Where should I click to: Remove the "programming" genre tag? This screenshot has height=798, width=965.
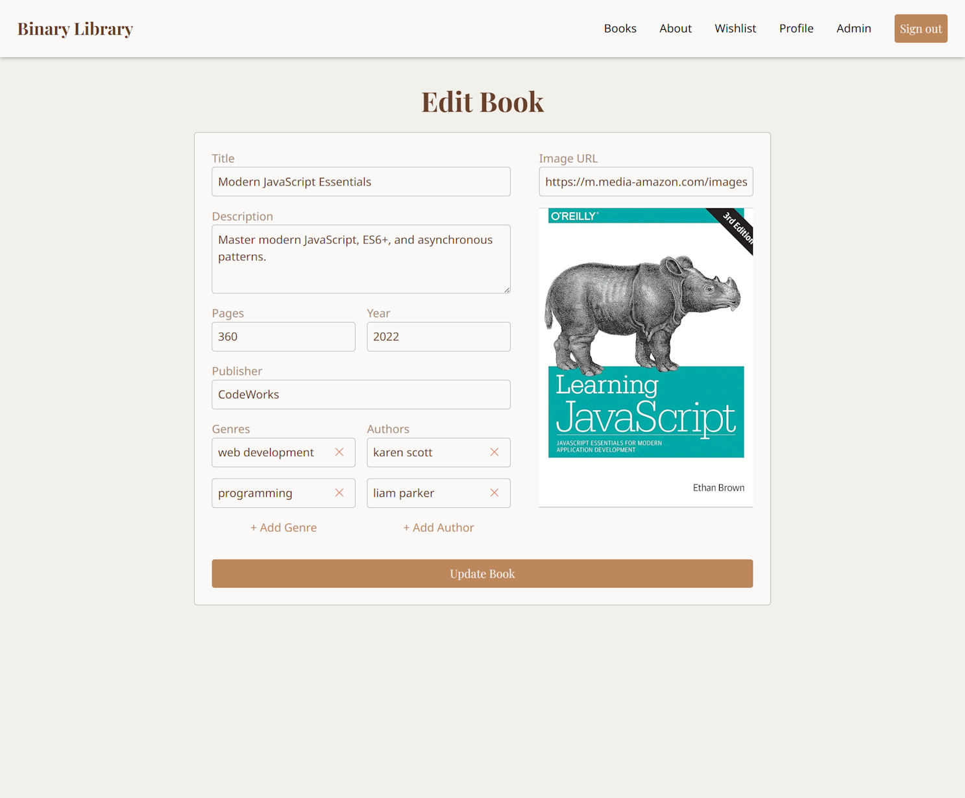pyautogui.click(x=339, y=493)
